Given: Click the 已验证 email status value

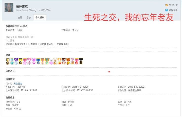Looking at the screenshot, I should click(x=20, y=30).
